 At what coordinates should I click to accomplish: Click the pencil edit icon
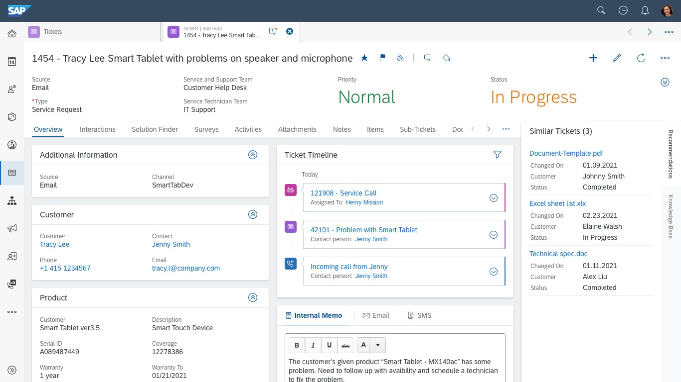617,58
